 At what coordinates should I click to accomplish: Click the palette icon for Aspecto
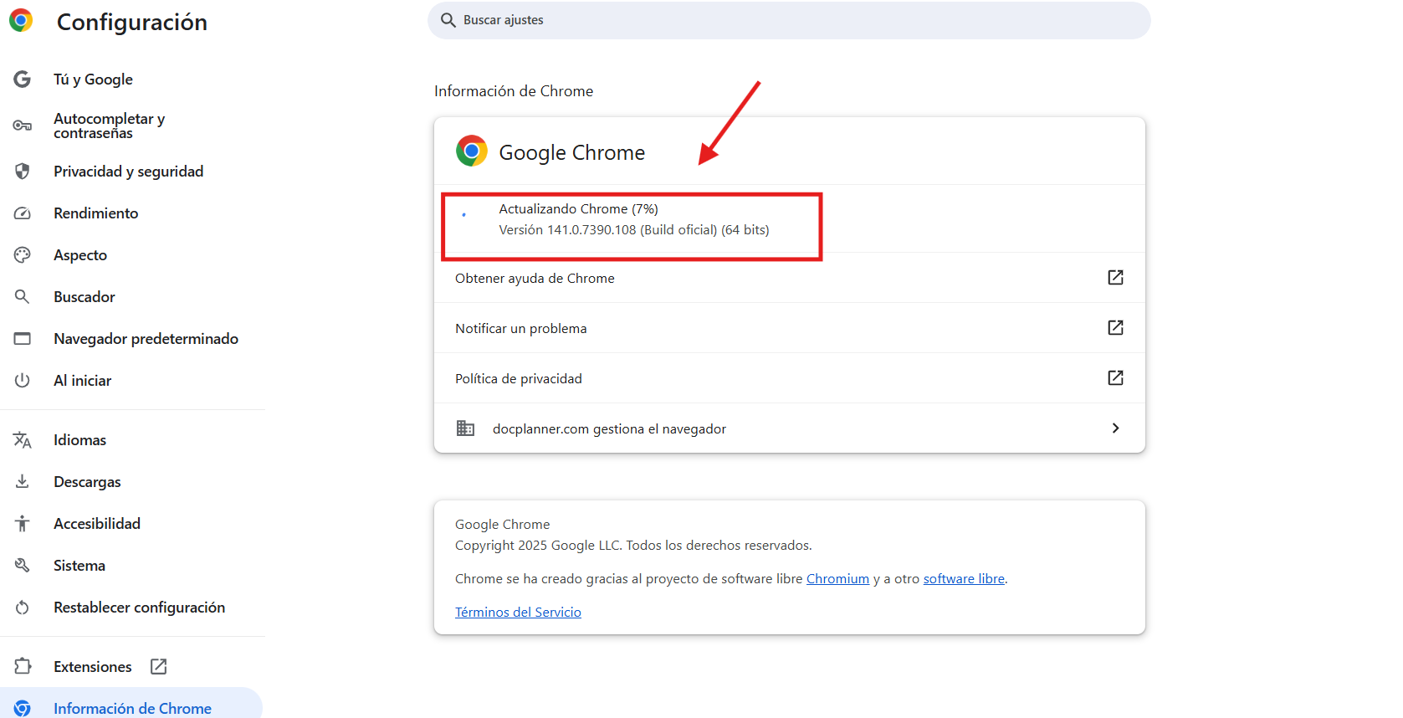pos(23,255)
